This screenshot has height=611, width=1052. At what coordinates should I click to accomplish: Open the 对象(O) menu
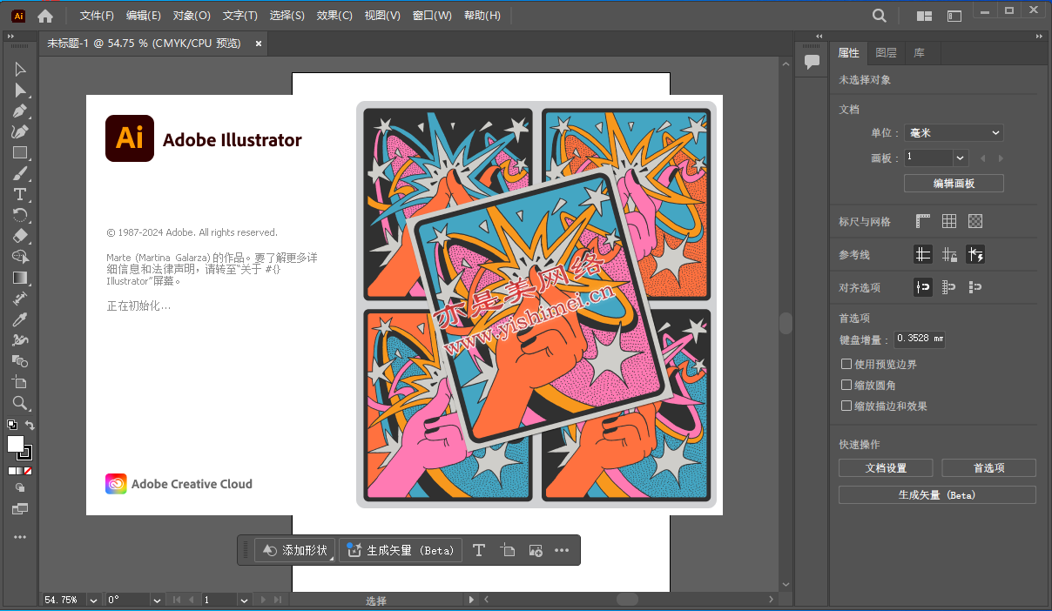(192, 16)
